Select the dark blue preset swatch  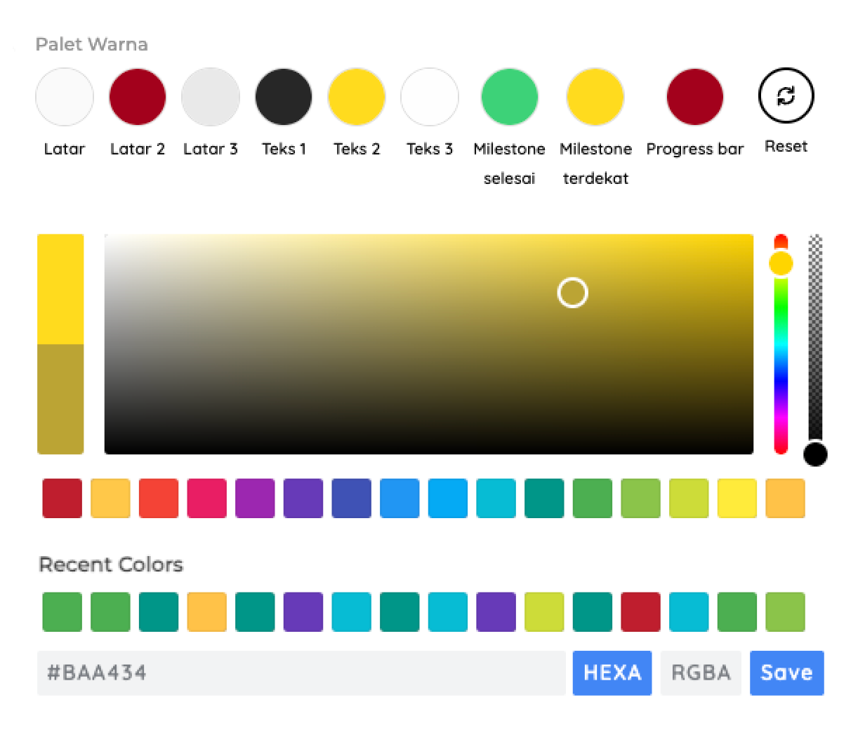[352, 498]
